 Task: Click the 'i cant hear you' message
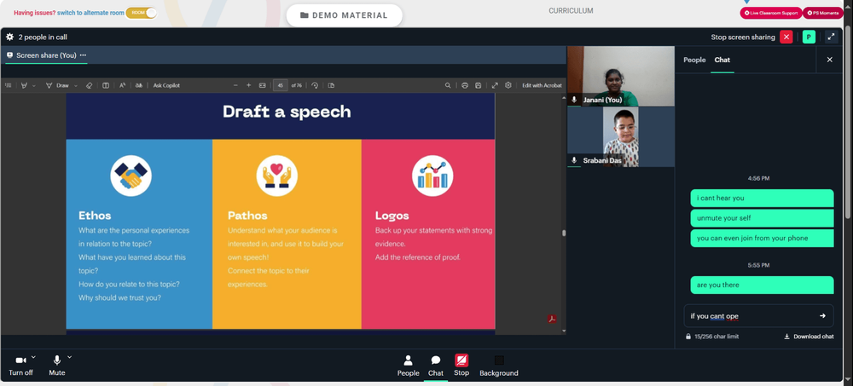click(762, 198)
